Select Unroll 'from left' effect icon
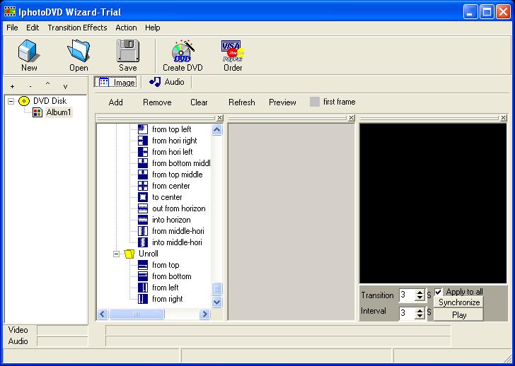This screenshot has width=515, height=366. tap(142, 288)
